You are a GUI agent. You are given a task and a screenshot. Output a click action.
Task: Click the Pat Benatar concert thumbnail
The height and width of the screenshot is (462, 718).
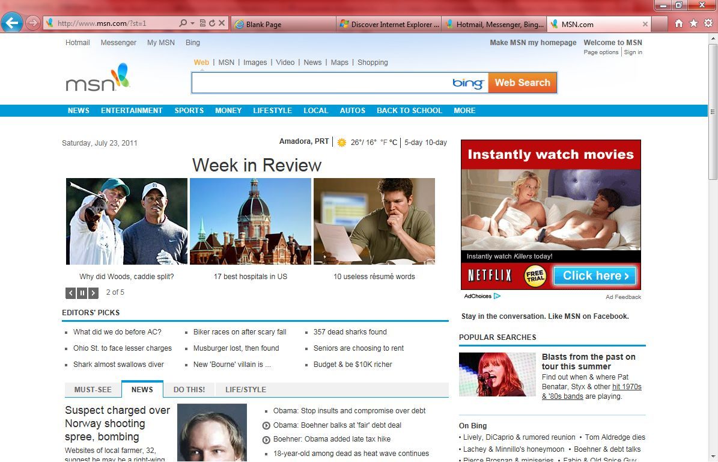(x=497, y=374)
